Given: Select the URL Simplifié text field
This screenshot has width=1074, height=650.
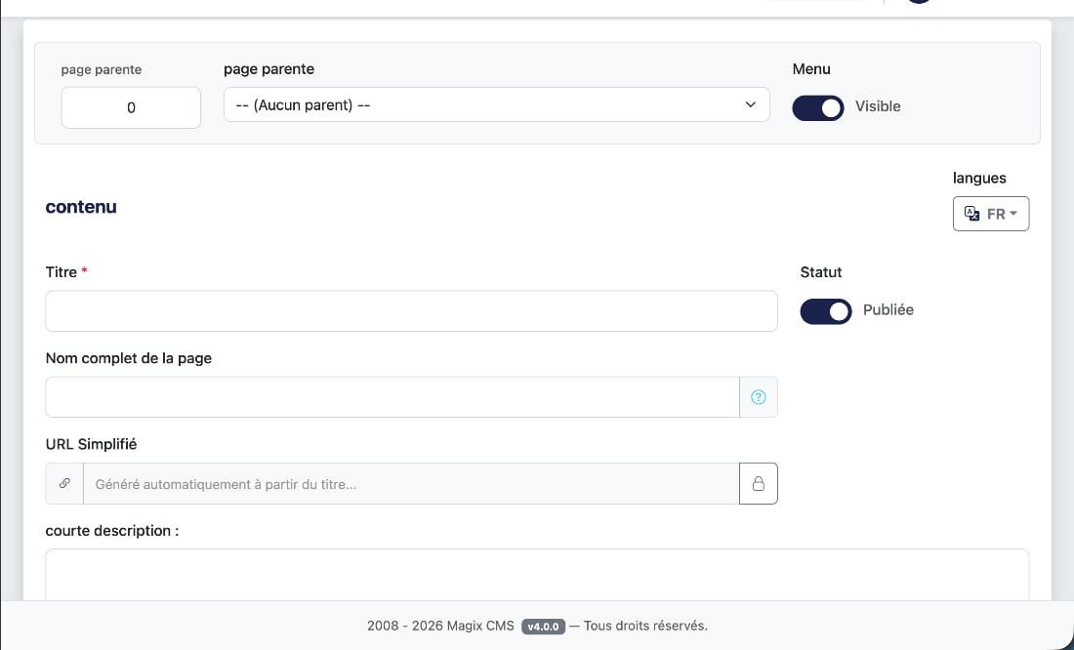Looking at the screenshot, I should [410, 483].
